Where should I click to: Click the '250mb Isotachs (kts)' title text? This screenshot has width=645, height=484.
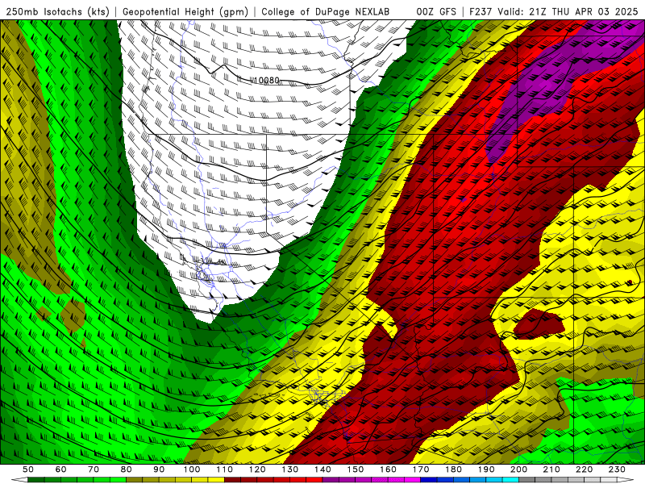coord(58,11)
